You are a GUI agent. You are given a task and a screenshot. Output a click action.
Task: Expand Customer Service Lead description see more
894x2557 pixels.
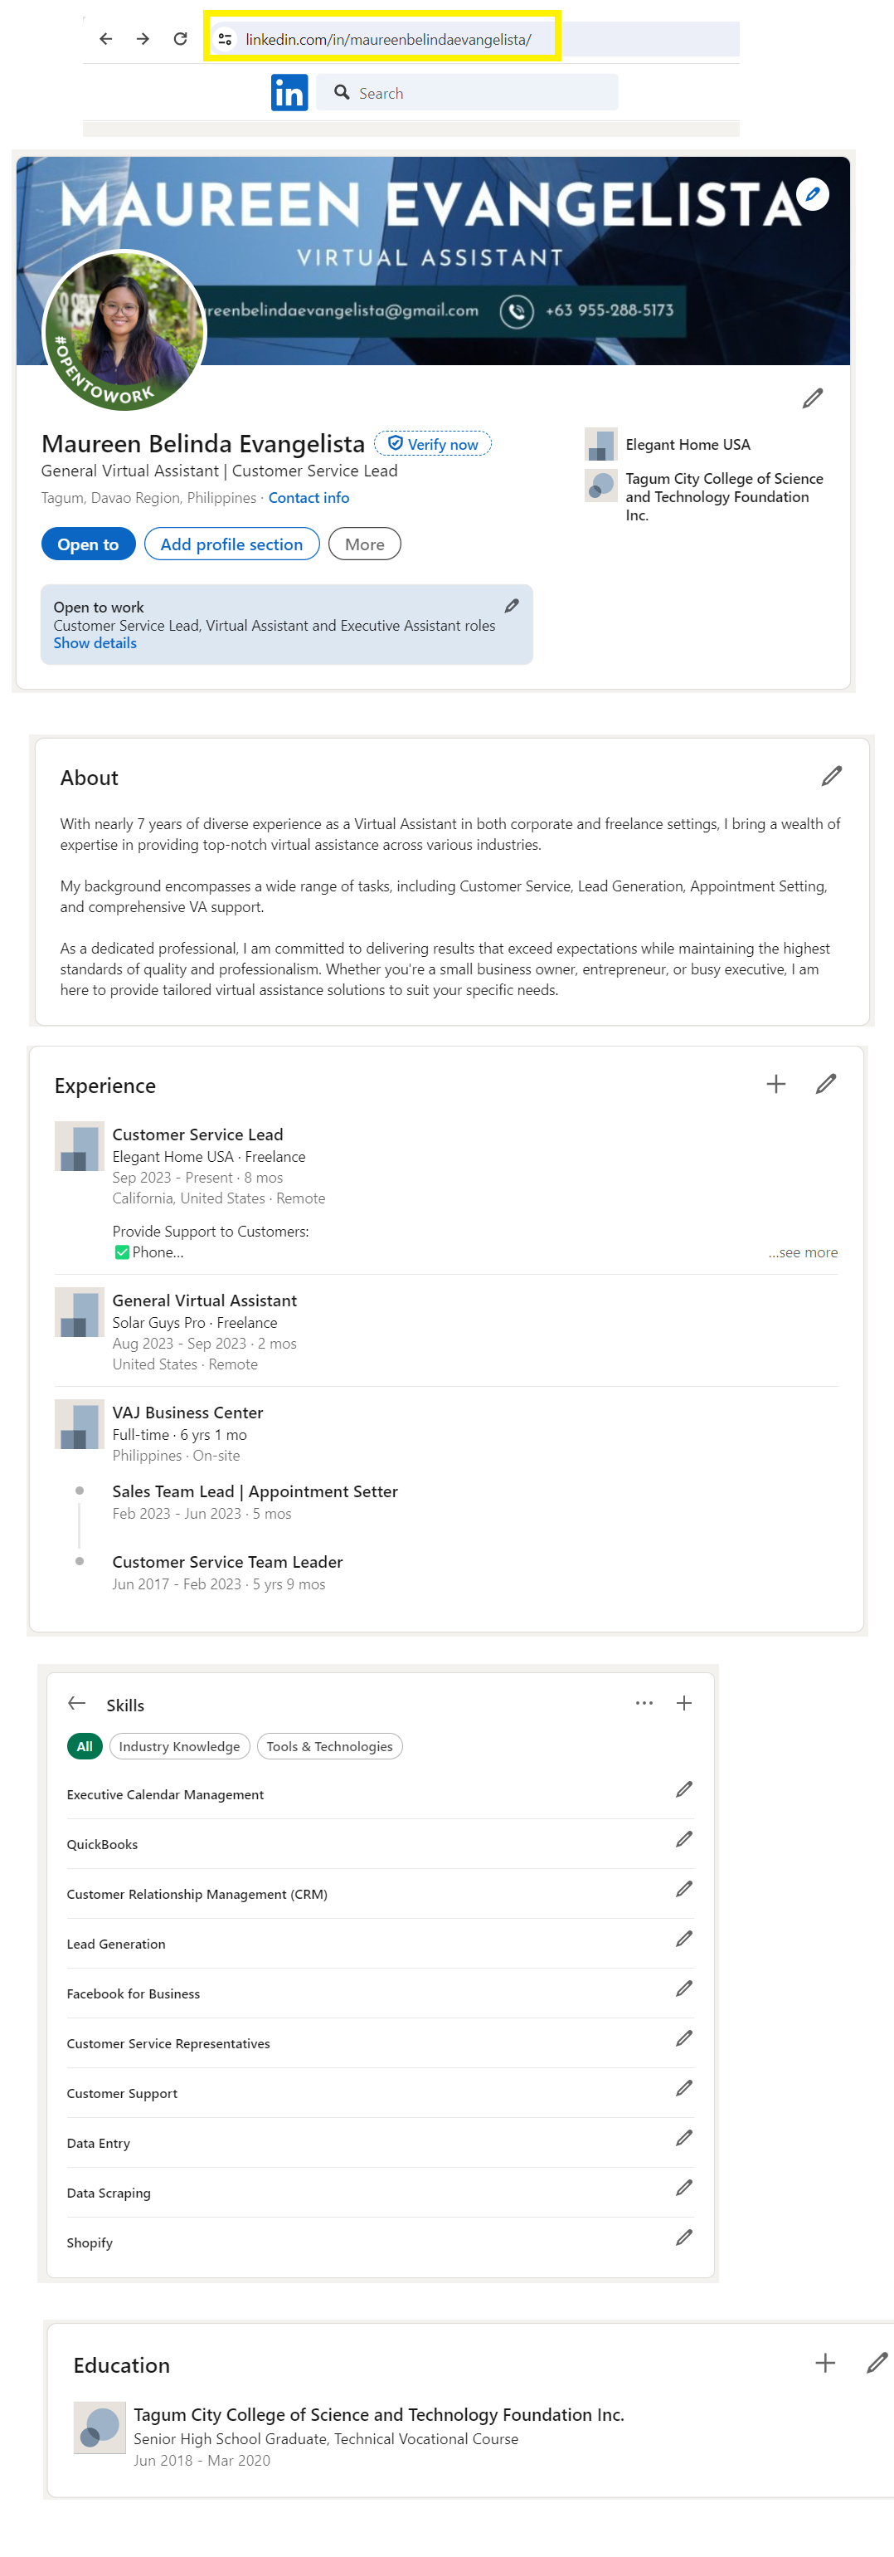(x=802, y=1252)
